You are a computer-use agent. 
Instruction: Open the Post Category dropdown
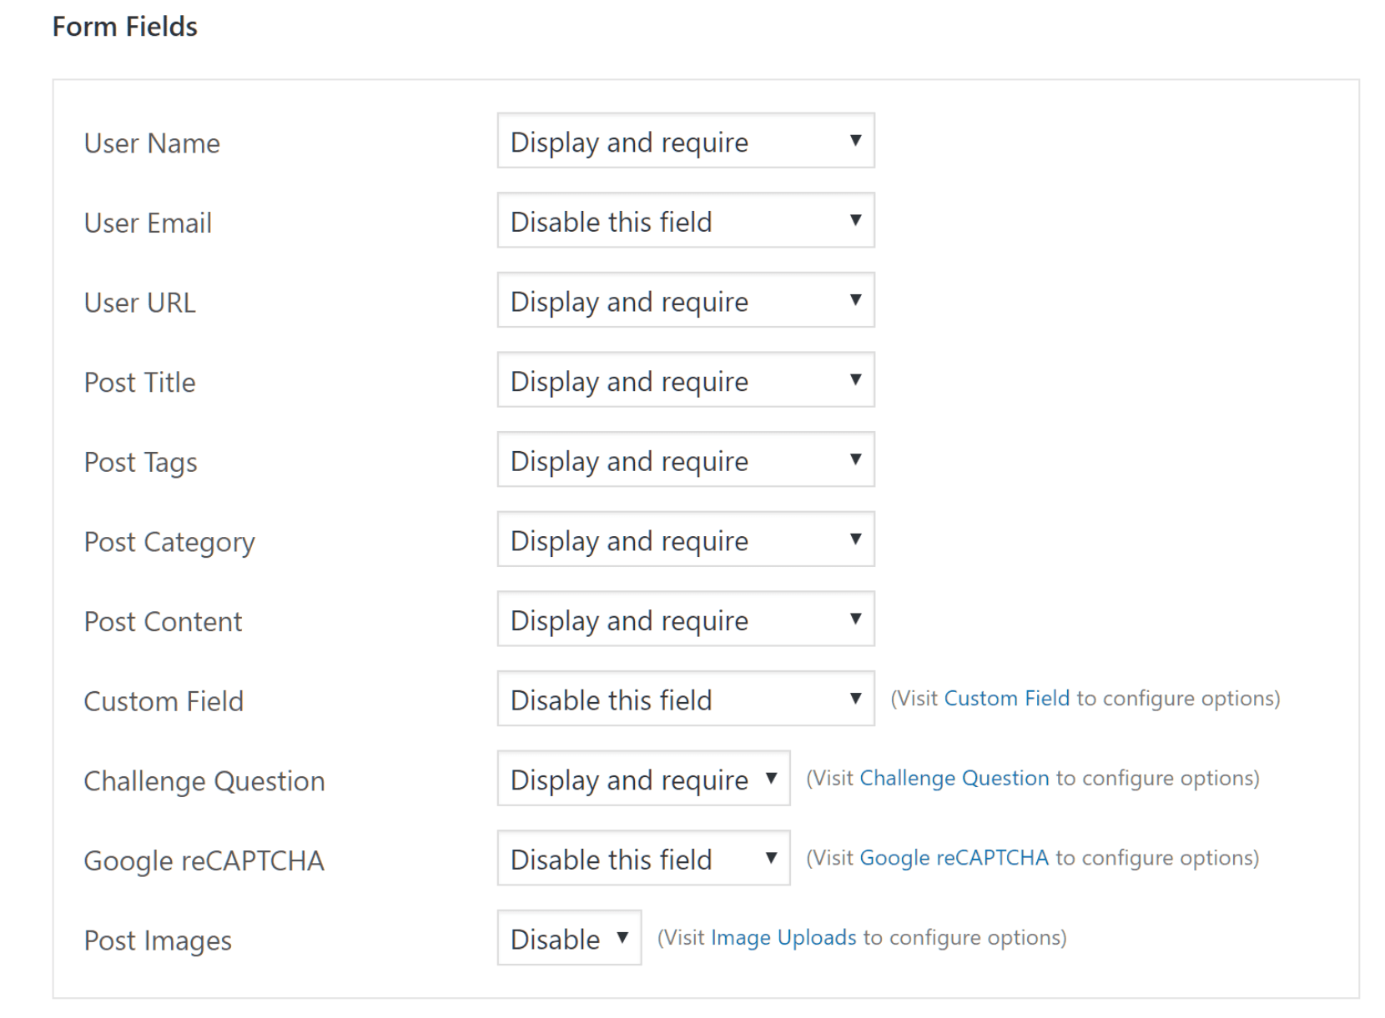coord(686,539)
